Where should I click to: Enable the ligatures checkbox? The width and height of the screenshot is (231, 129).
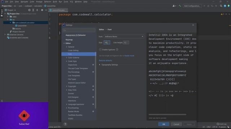pos(100,49)
